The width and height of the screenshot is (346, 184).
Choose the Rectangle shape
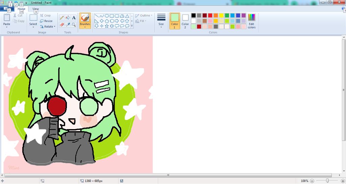112,16
